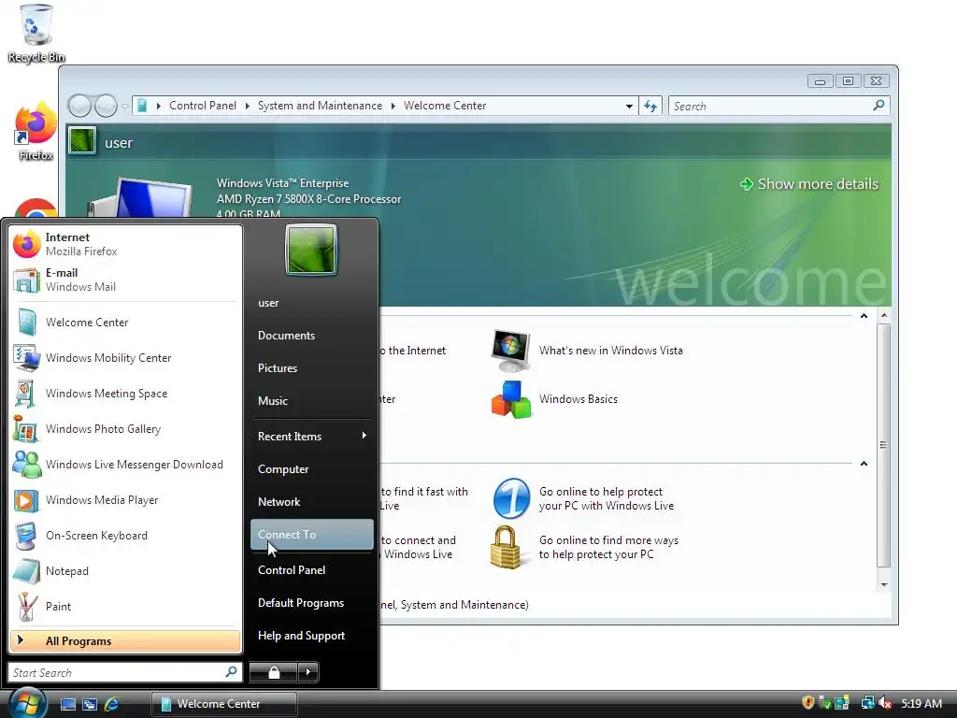Click the padlock protect your PC icon
Screen dimensions: 957x718
[x=506, y=547]
